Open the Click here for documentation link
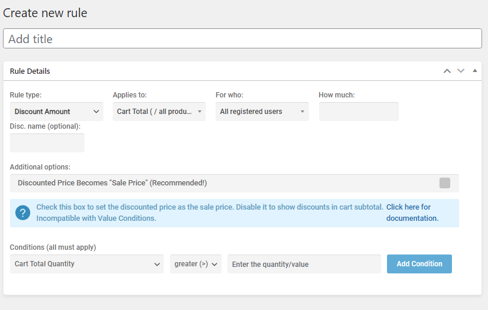This screenshot has width=488, height=310. [x=412, y=213]
